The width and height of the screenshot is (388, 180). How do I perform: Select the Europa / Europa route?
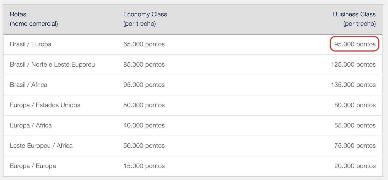click(x=33, y=166)
